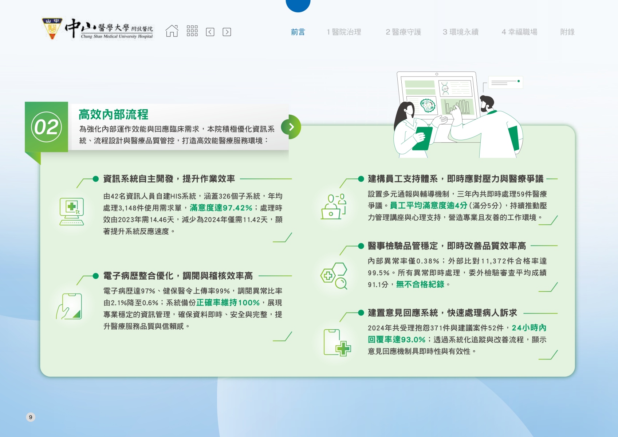The width and height of the screenshot is (618, 437).
Task: Click the page number 9 badge
Action: click(31, 417)
